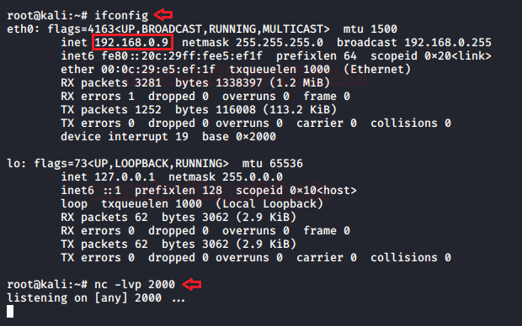The height and width of the screenshot is (326, 522).
Task: Click the lo interface name
Action: pos(13,164)
